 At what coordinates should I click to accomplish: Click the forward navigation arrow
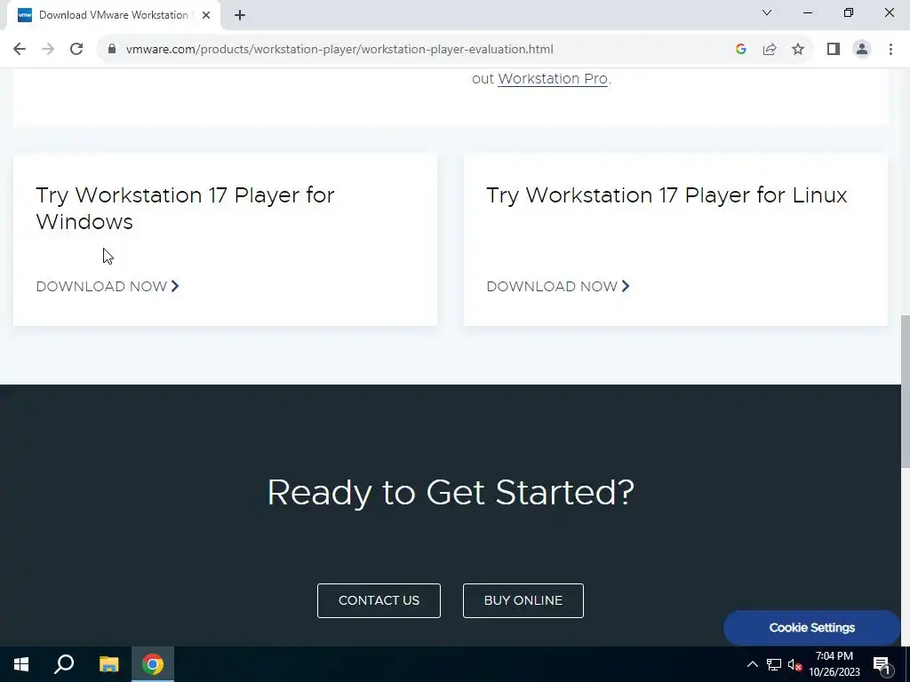pyautogui.click(x=48, y=50)
